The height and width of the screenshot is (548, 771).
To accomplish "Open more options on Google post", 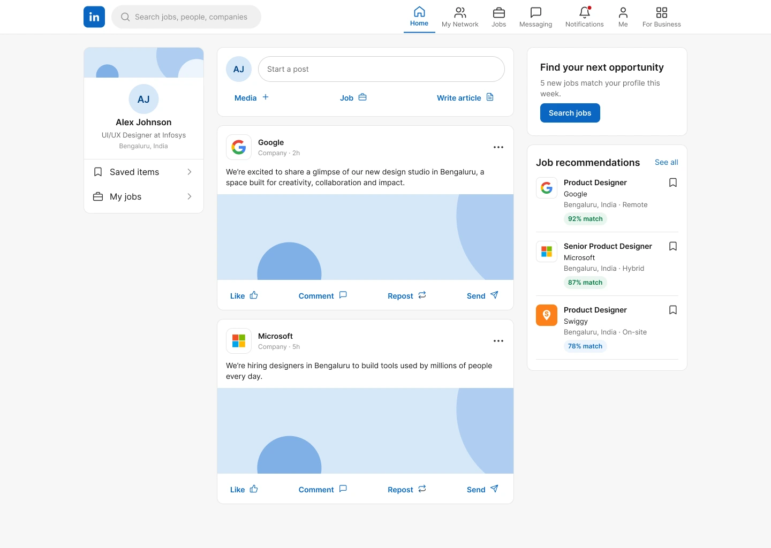I will [x=498, y=147].
